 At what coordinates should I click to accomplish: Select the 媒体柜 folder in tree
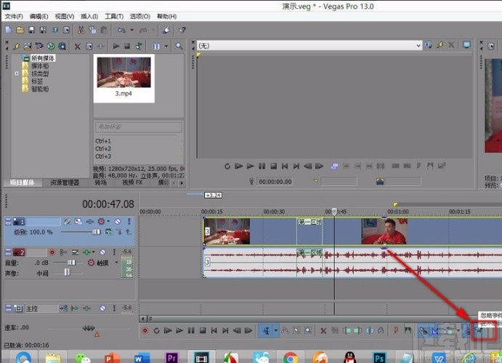39,65
